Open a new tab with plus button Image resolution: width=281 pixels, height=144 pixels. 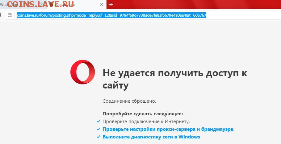111,5
